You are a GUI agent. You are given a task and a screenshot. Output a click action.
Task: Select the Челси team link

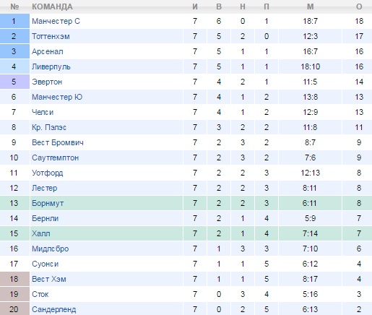click(43, 113)
